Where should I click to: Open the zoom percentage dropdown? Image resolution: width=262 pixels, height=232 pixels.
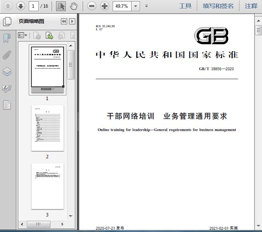(135, 6)
